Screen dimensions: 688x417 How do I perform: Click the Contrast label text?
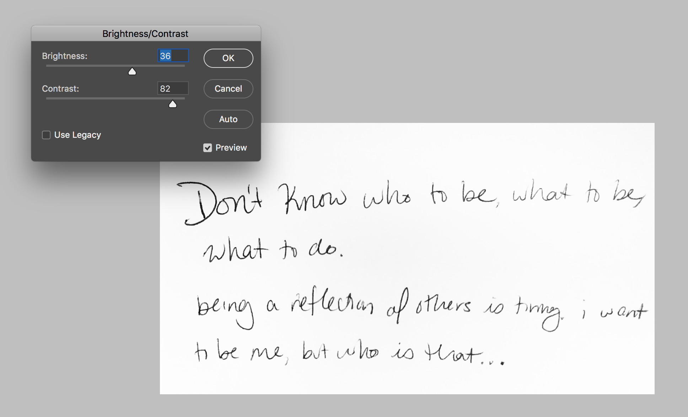click(x=60, y=89)
